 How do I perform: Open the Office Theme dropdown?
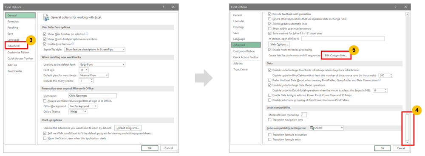78,111
